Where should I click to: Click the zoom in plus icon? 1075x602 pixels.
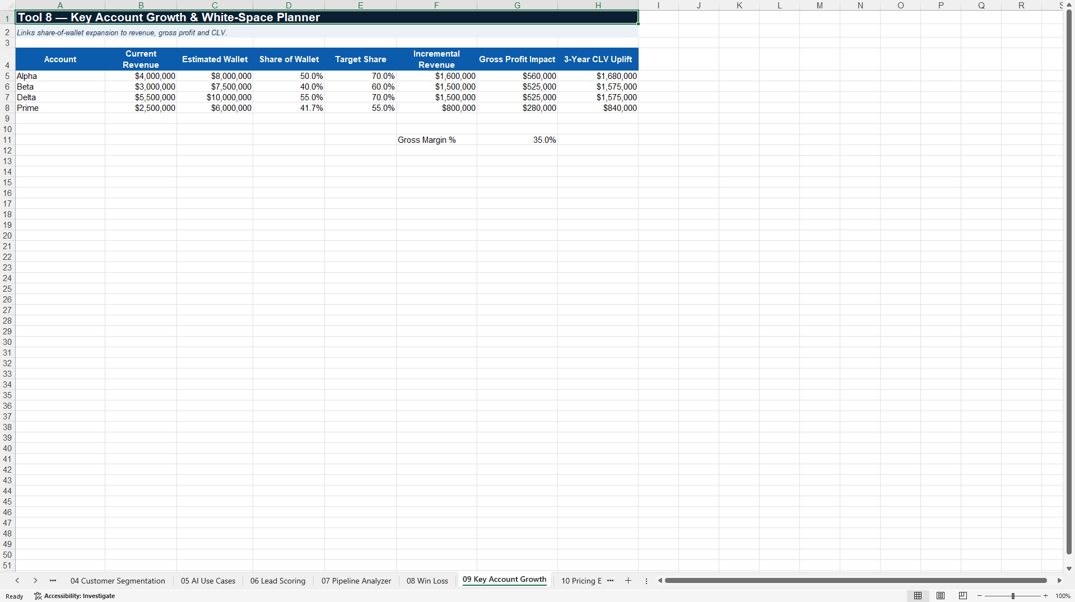pos(1046,596)
